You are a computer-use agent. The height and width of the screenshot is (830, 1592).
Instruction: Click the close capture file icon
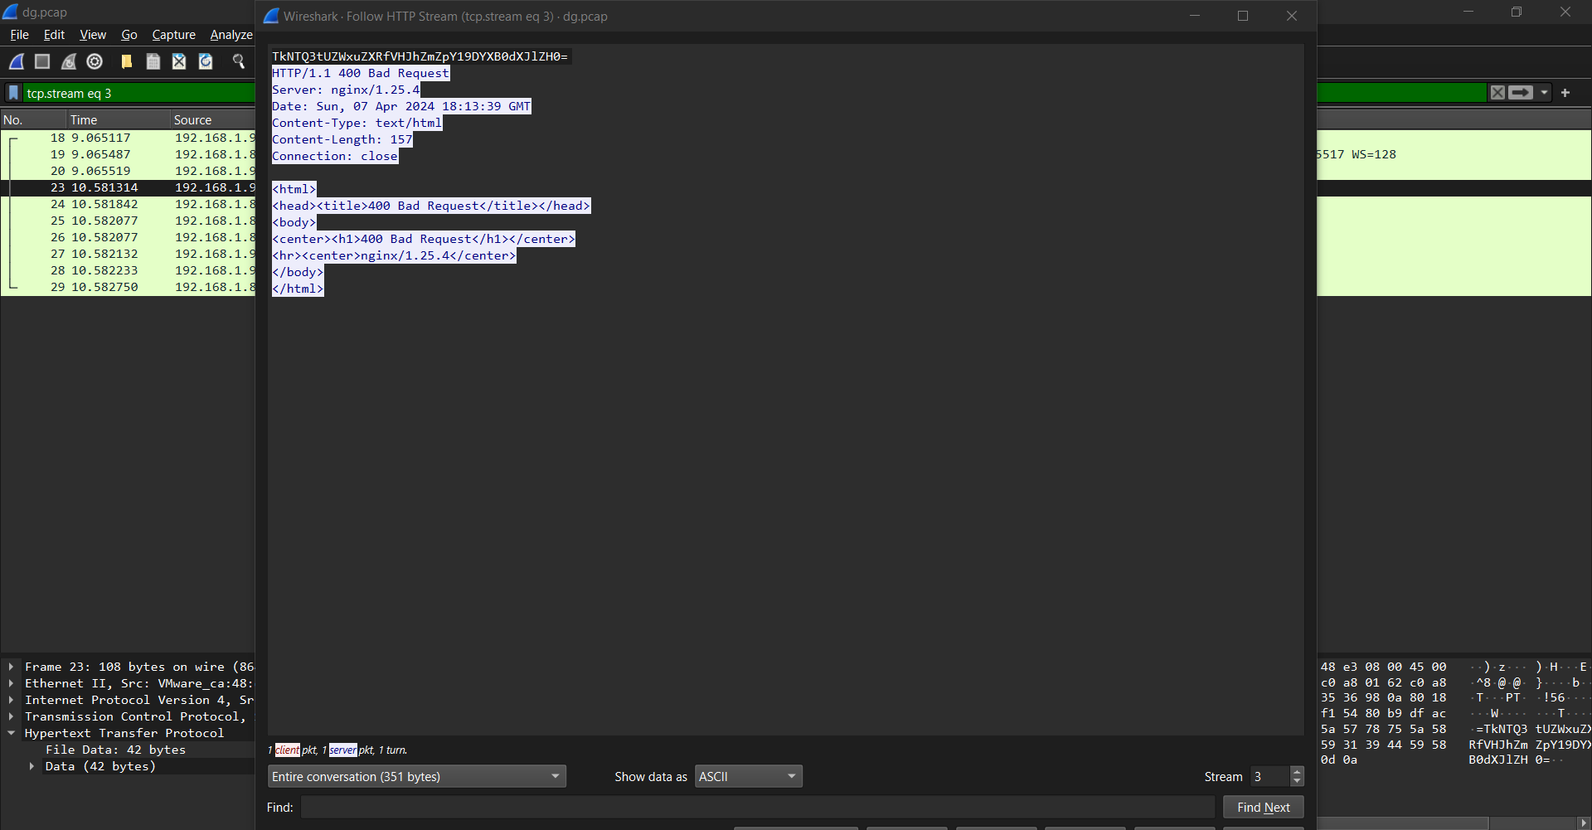(179, 61)
